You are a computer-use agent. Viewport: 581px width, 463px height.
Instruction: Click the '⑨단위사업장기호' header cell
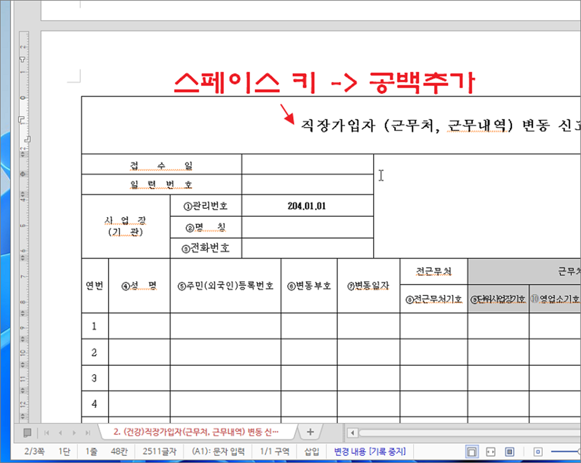(498, 299)
